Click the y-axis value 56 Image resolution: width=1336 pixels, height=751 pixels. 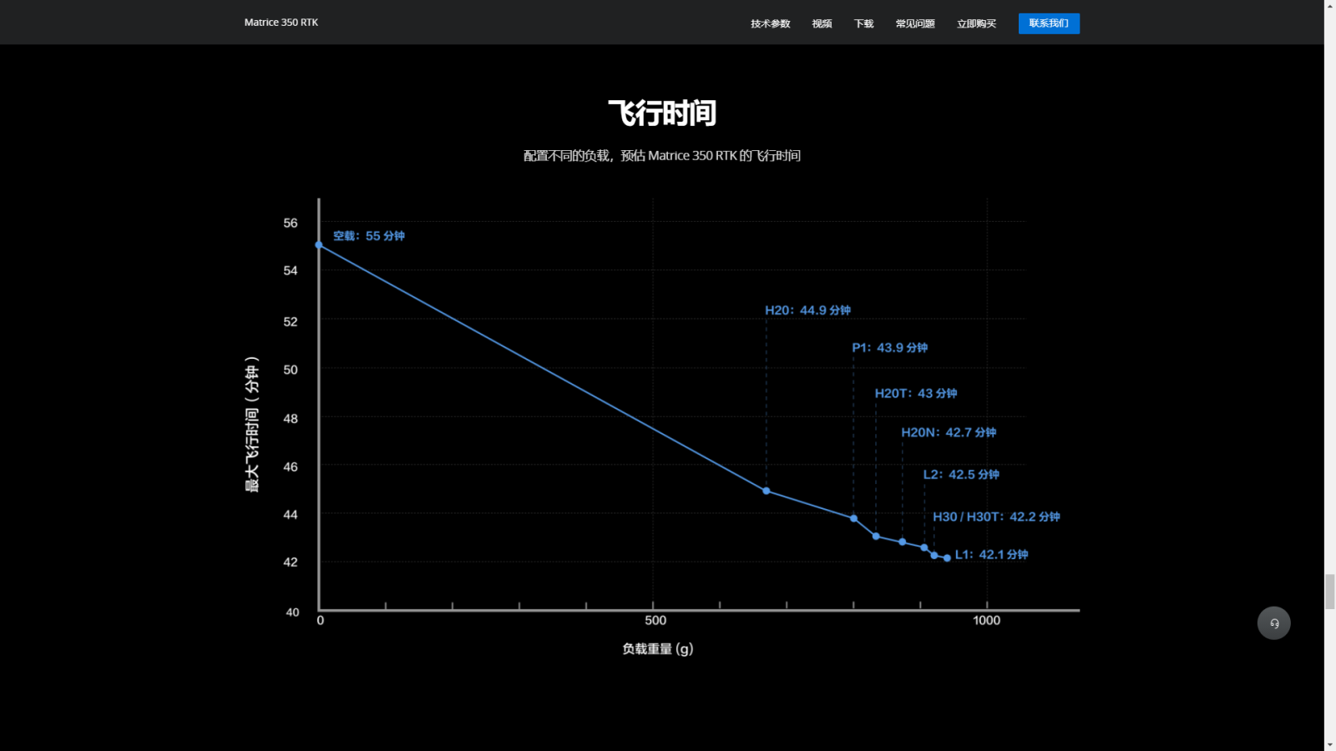pyautogui.click(x=291, y=223)
